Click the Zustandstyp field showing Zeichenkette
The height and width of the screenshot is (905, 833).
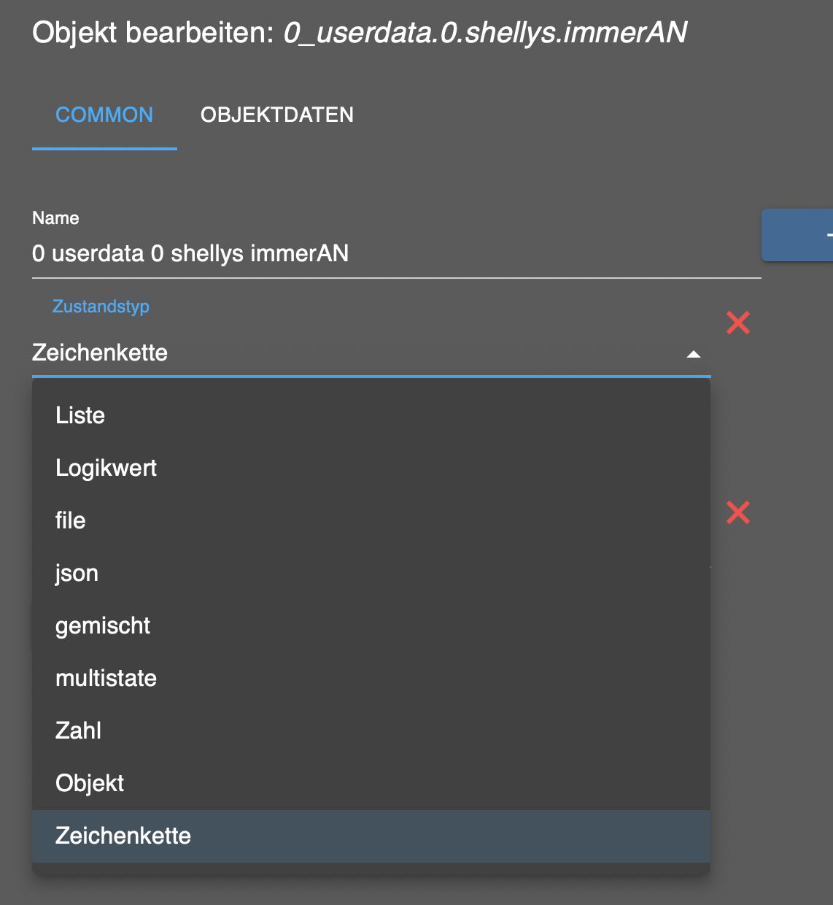357,353
